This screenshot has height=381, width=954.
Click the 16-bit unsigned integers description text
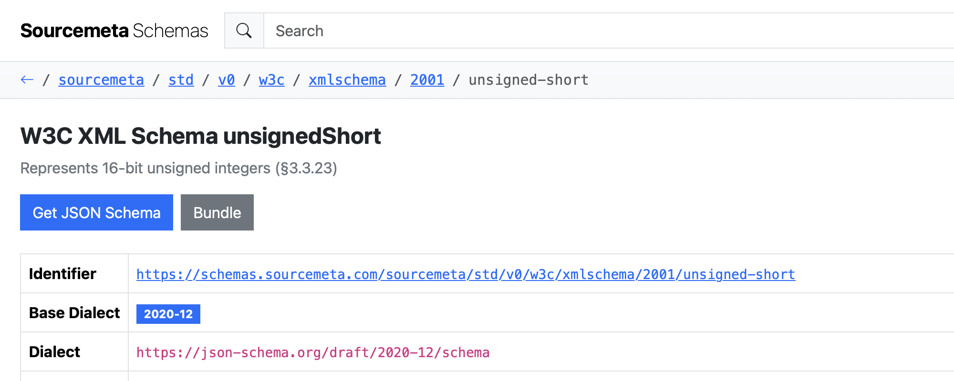(x=179, y=168)
